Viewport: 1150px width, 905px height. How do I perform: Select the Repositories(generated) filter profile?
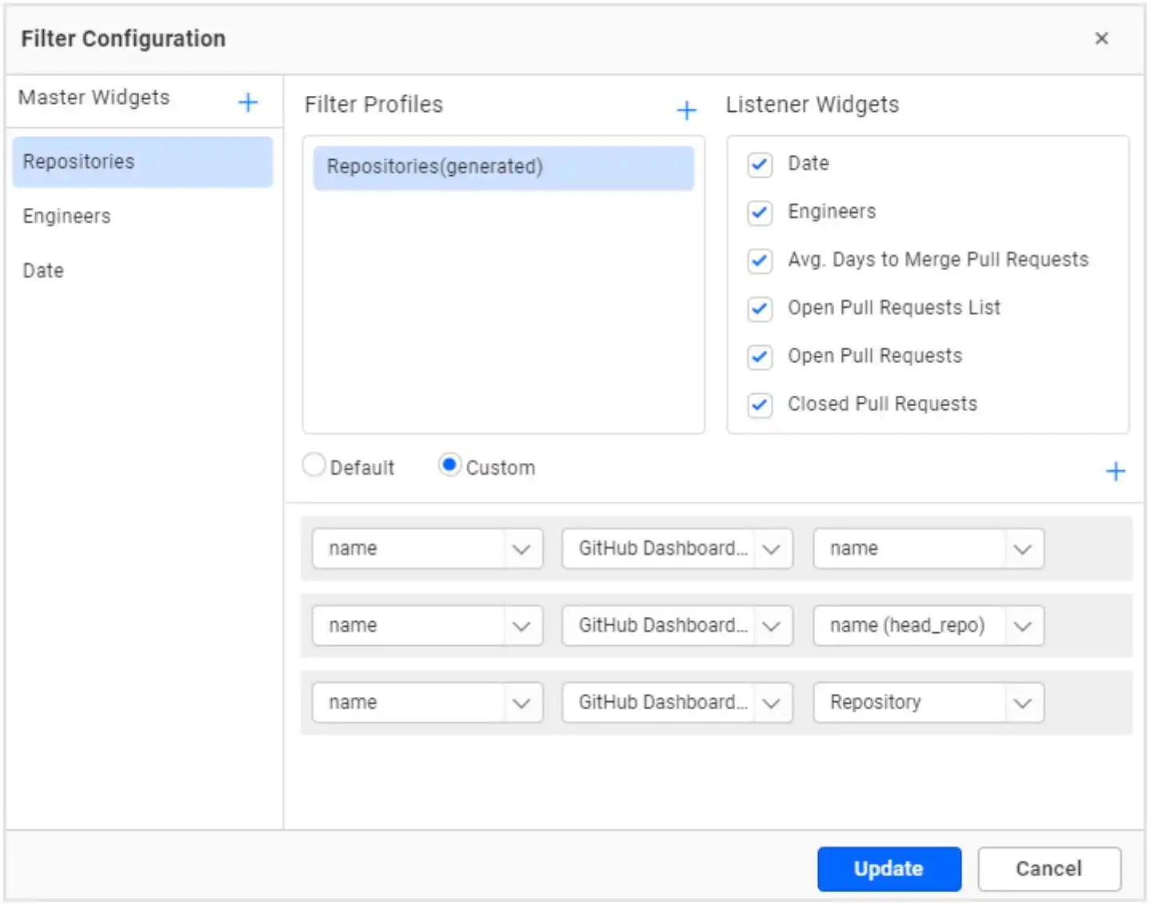[503, 168]
